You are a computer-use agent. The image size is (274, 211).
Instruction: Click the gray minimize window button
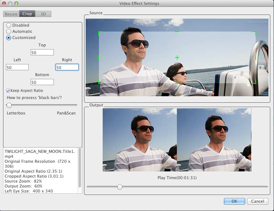click(x=10, y=3)
